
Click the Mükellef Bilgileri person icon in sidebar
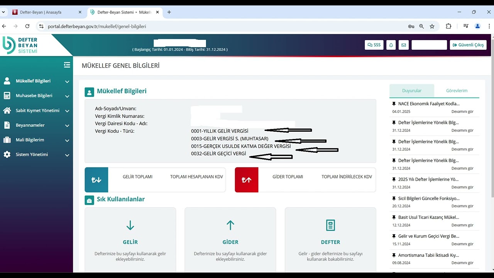click(x=7, y=81)
